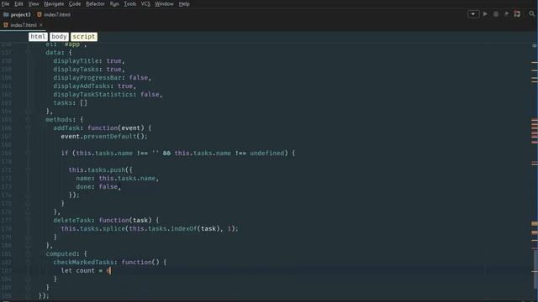The height and width of the screenshot is (302, 538).
Task: Click the project folder icon in navigation bar
Action: click(6, 15)
